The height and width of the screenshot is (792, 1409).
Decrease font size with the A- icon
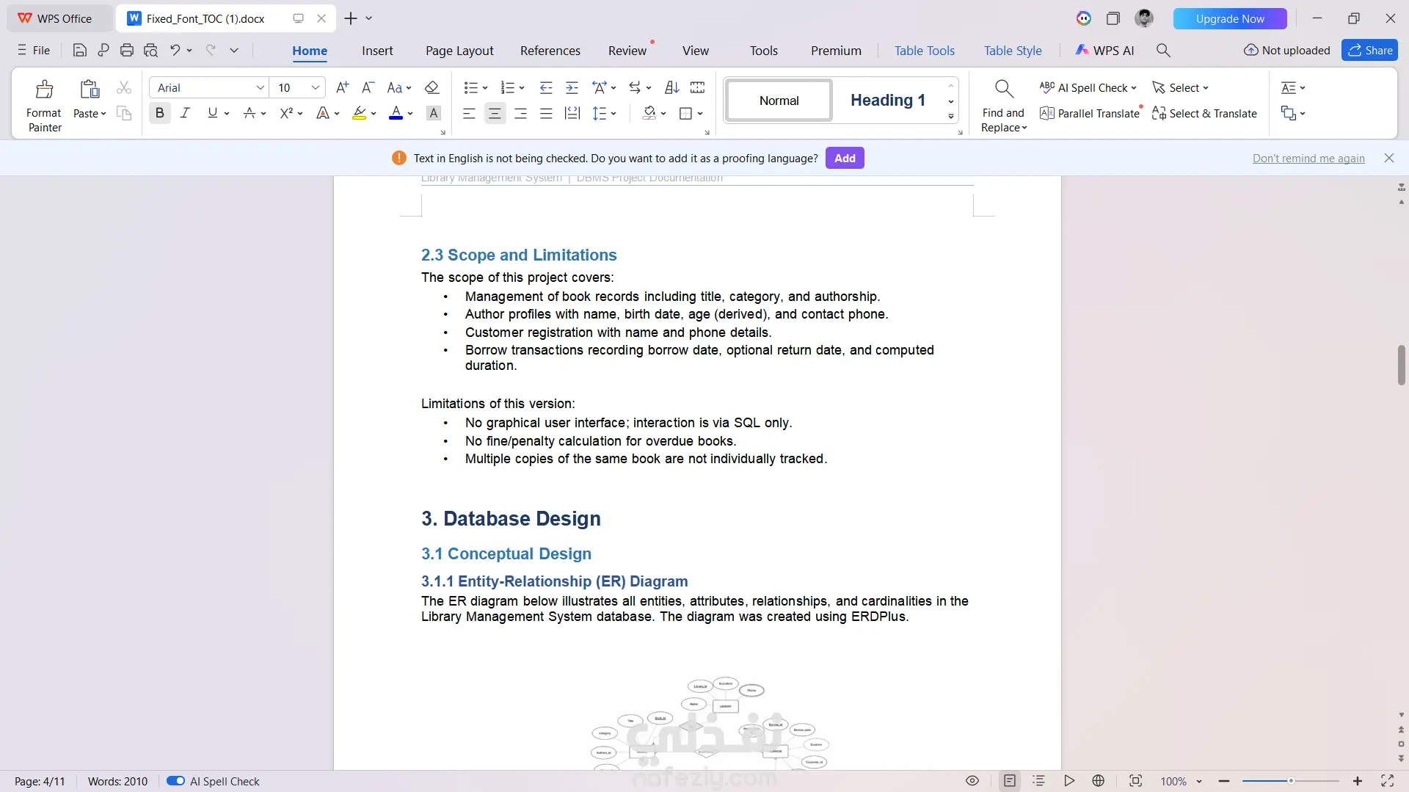click(x=368, y=87)
